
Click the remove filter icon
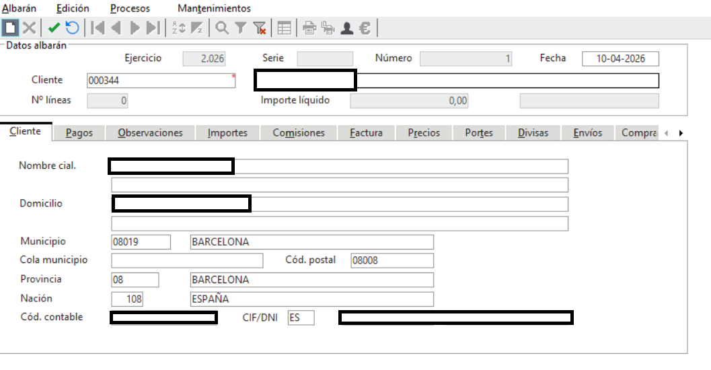click(x=260, y=28)
